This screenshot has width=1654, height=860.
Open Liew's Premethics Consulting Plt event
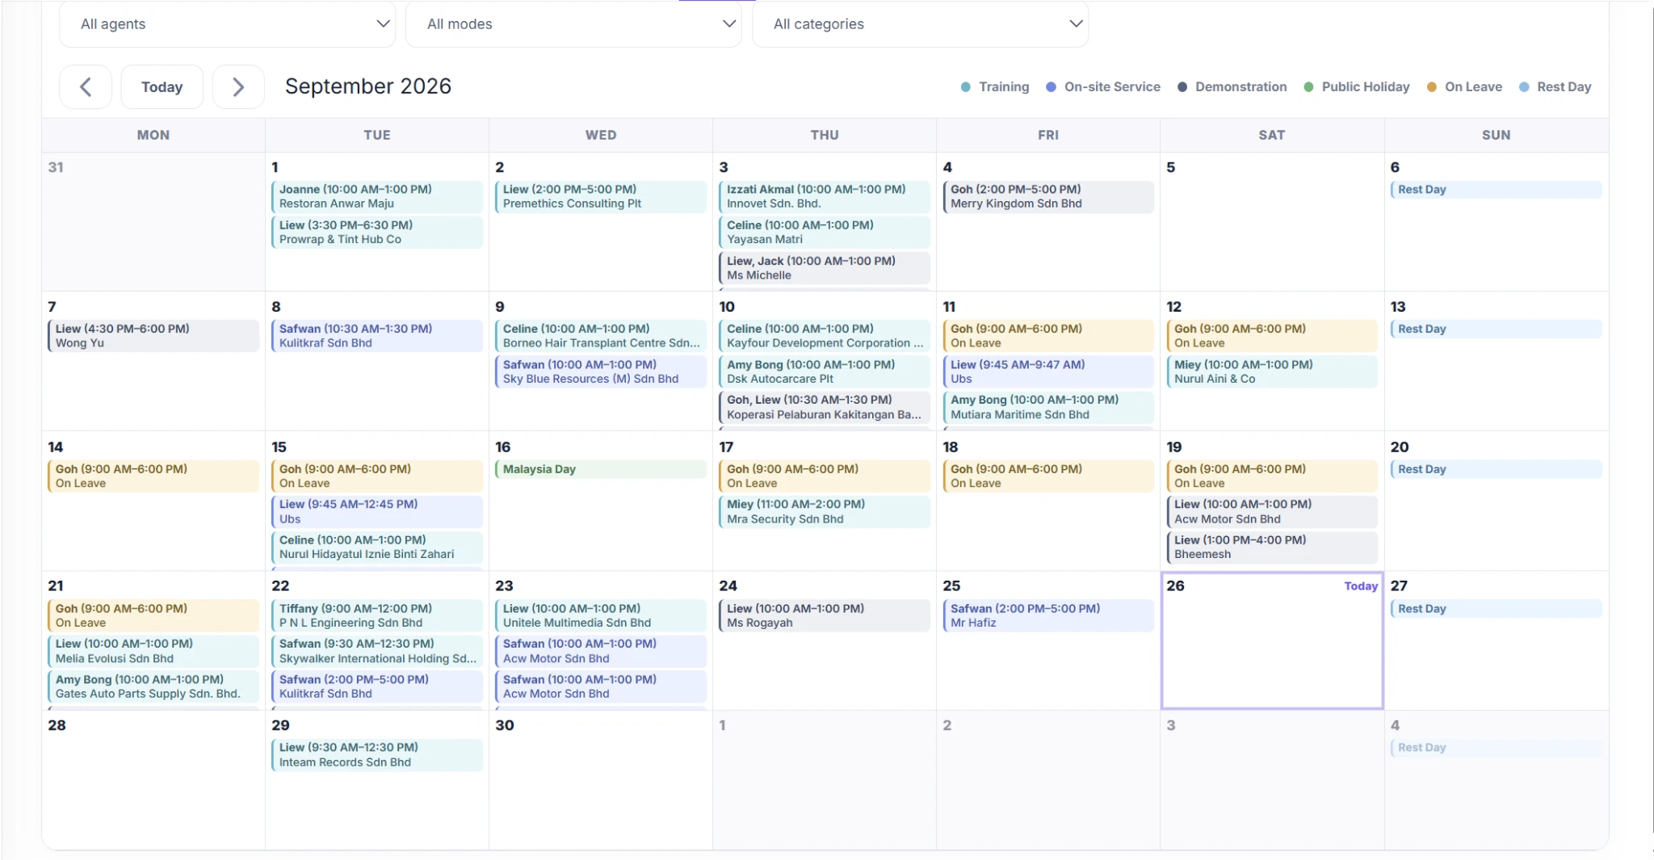(601, 196)
